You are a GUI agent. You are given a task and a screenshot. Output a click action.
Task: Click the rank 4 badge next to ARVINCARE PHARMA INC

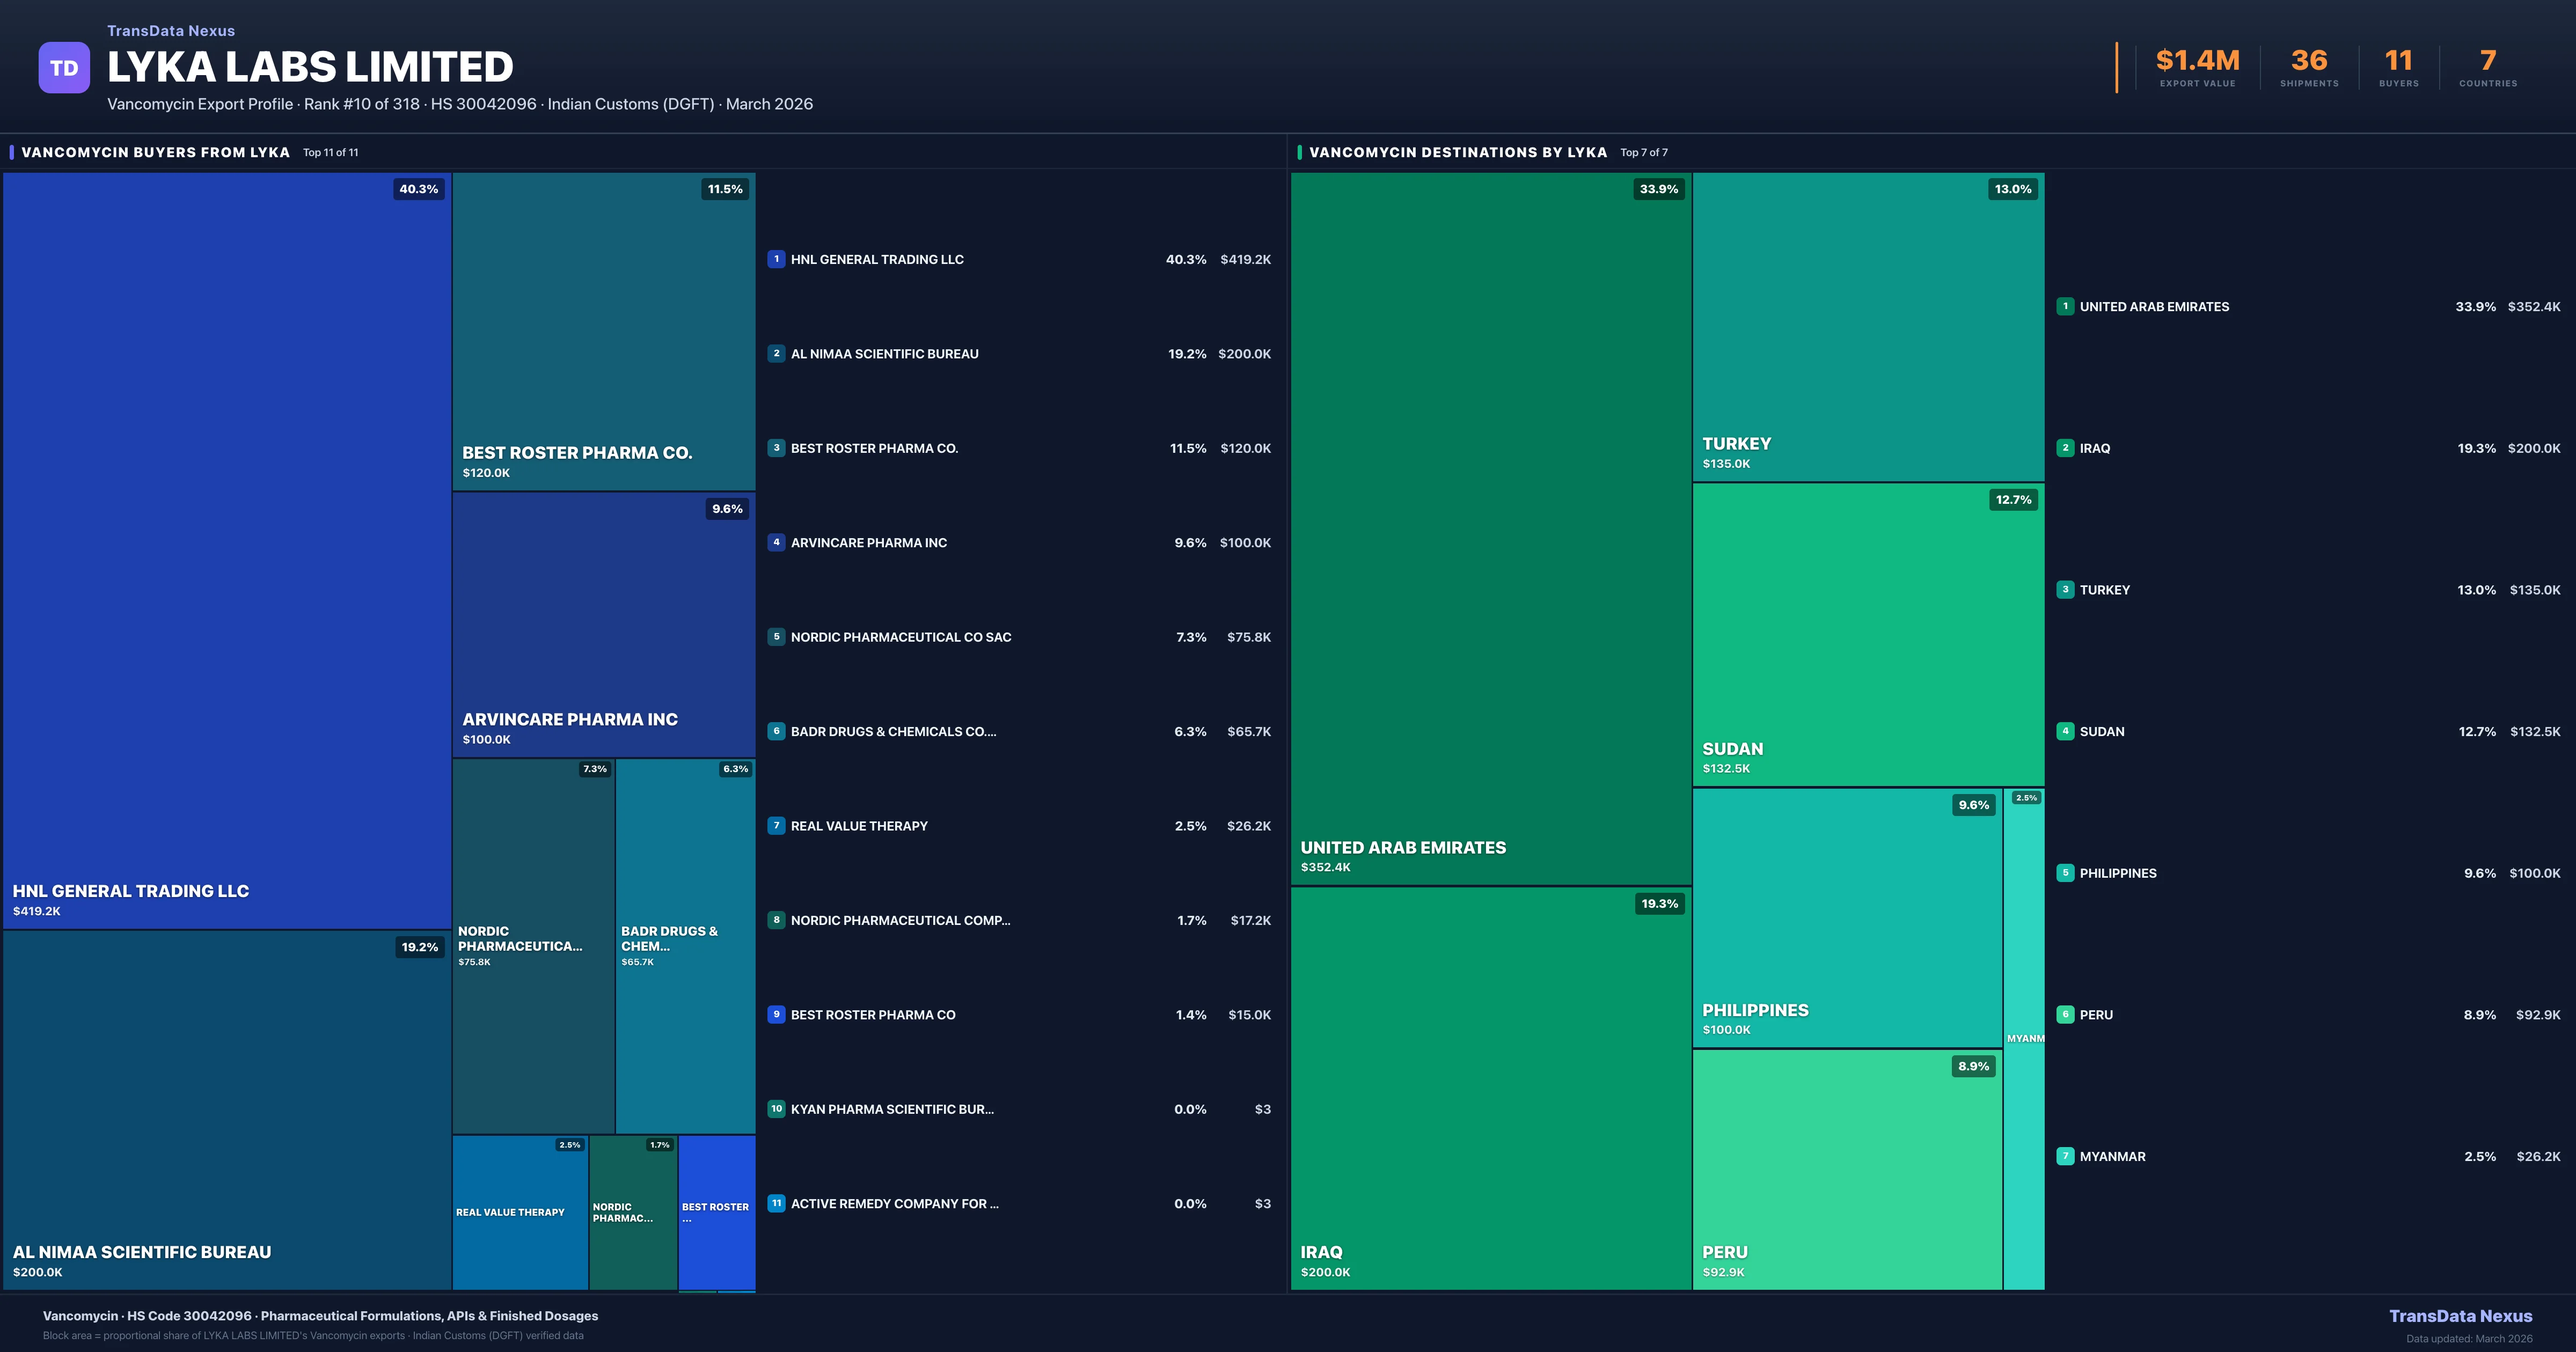(x=777, y=542)
